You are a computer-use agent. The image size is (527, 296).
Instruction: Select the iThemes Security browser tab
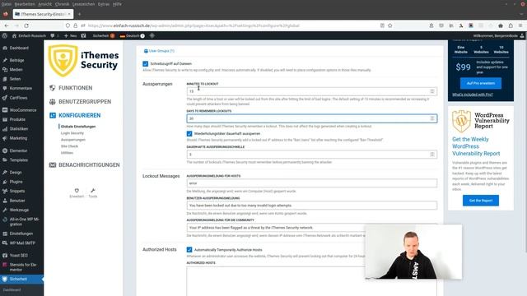click(x=43, y=14)
